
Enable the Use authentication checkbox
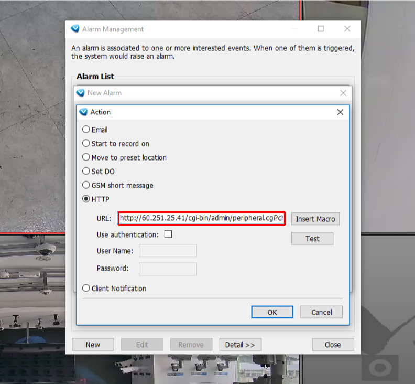pos(168,234)
